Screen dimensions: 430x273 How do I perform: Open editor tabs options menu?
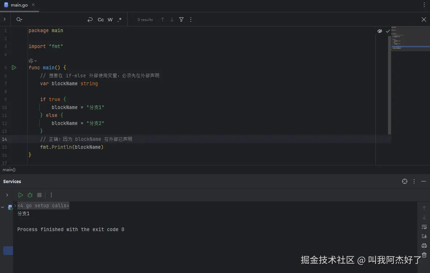click(x=424, y=5)
